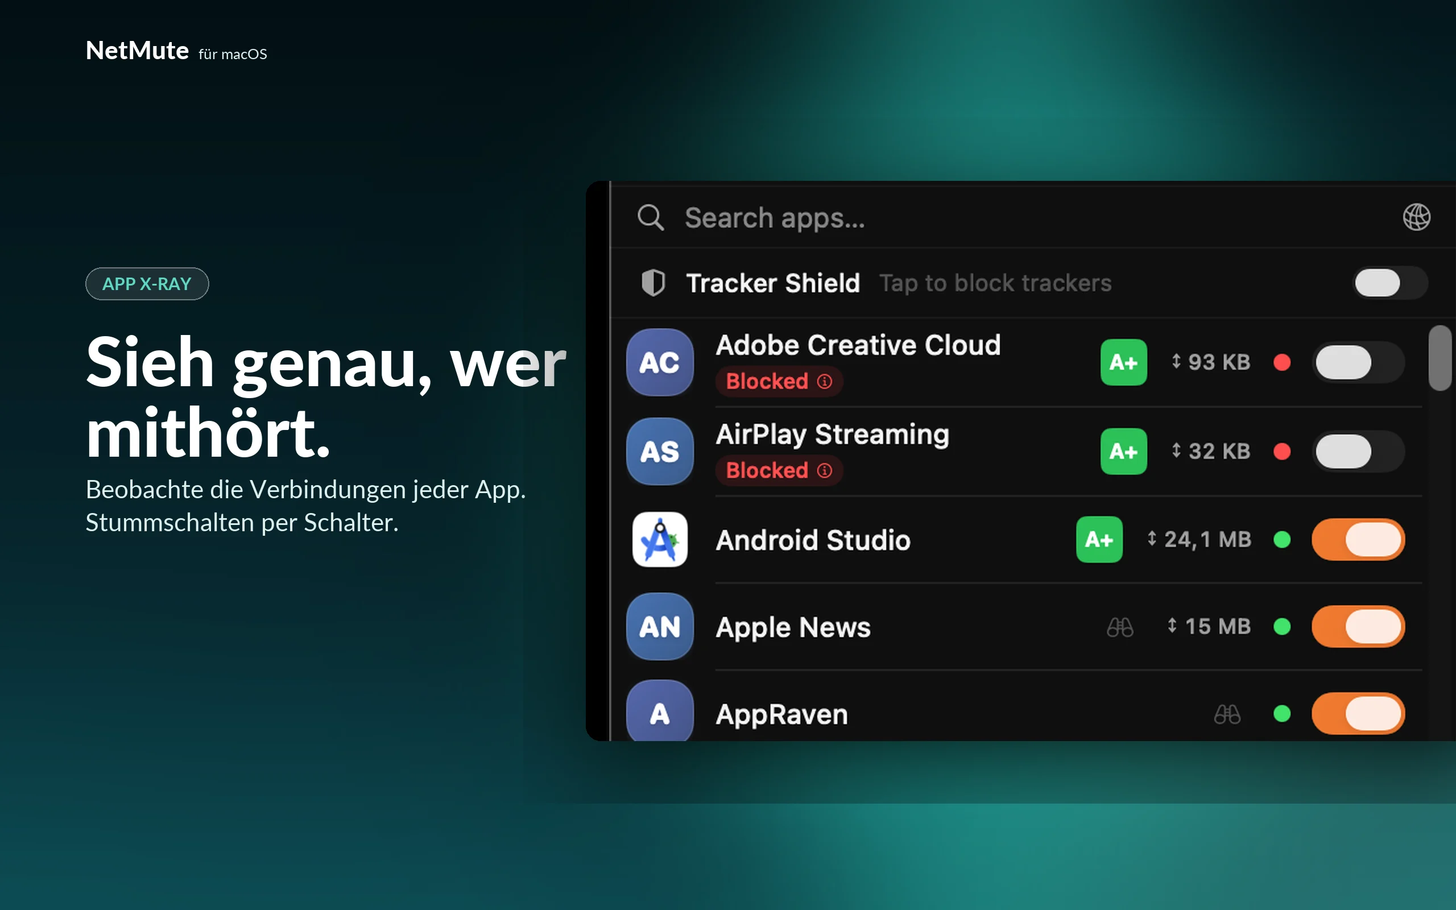The width and height of the screenshot is (1456, 910).
Task: Click the info icon in AirPlay's Blocked badge
Action: (825, 471)
